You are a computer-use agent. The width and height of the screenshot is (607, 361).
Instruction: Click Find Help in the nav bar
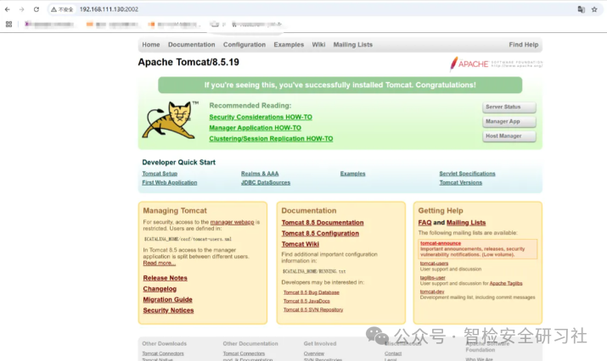(x=524, y=45)
